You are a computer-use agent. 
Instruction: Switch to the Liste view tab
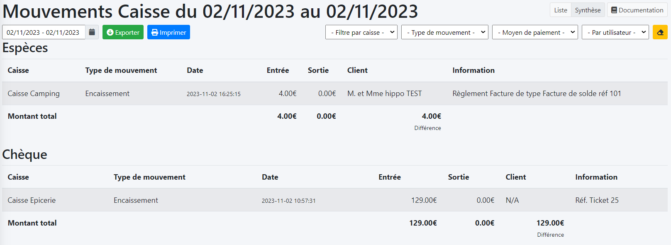click(x=560, y=10)
